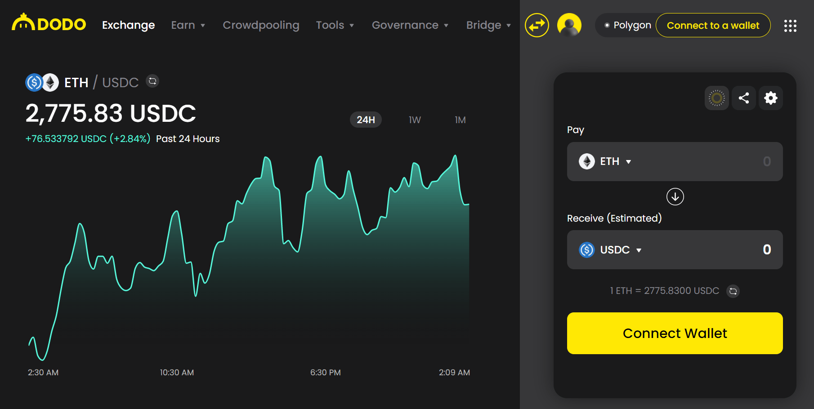Image resolution: width=814 pixels, height=409 pixels.
Task: Click Connect to a wallet in header
Action: pos(713,26)
